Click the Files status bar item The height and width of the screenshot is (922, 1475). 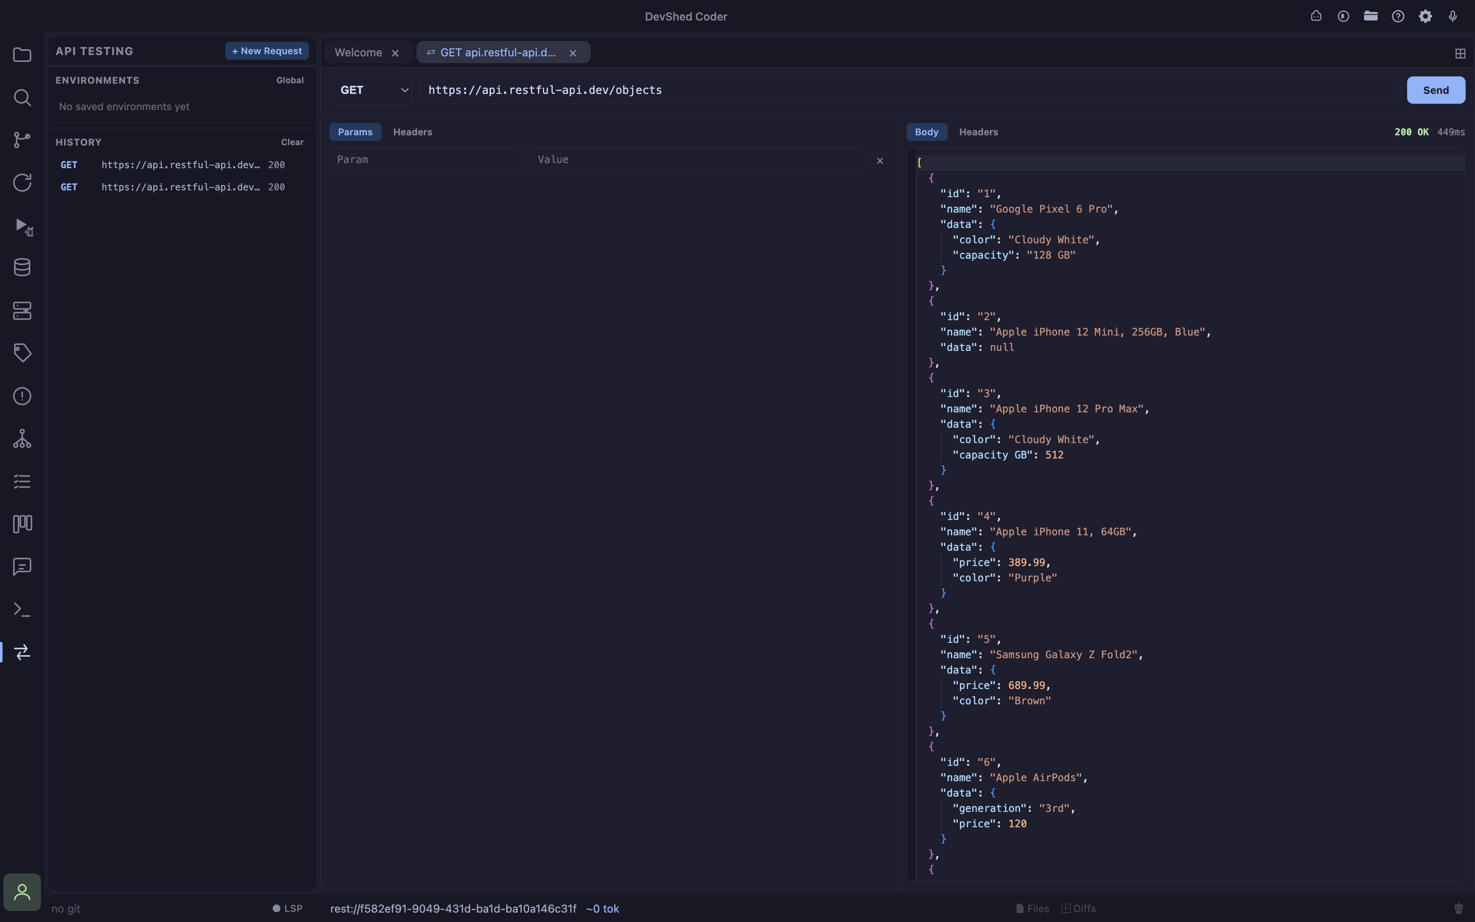1032,909
